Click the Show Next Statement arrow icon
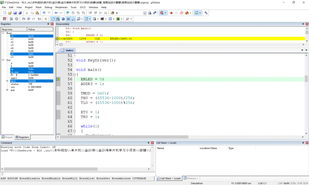The image size is (309, 185). 46,19
